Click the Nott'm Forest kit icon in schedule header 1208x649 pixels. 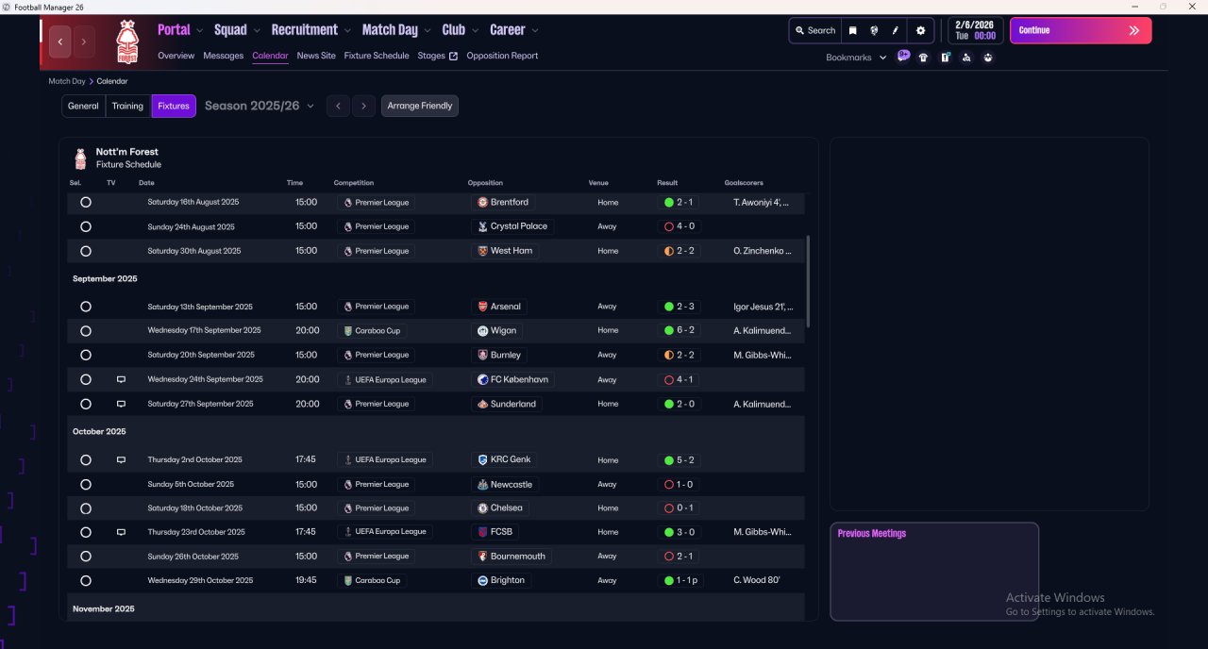pos(80,158)
